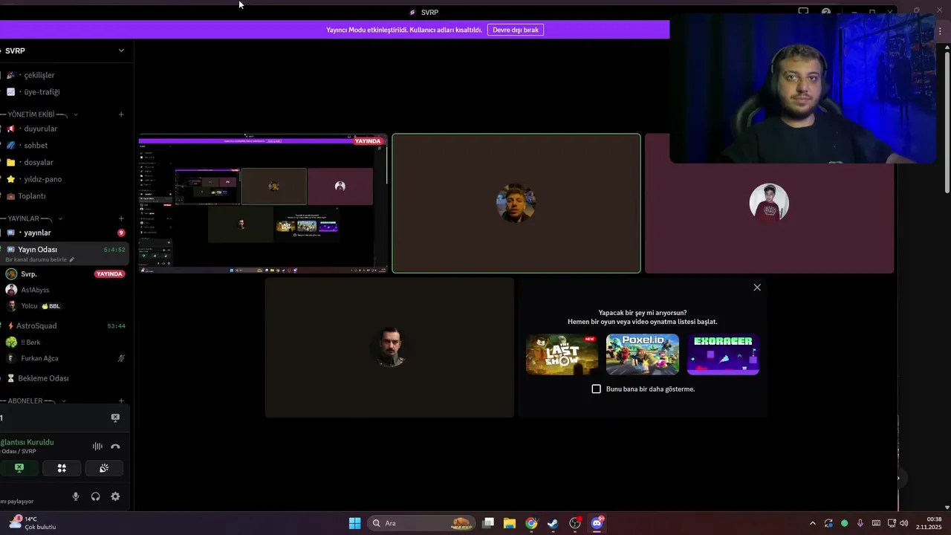Focus the green-outlined speaking participant tile
This screenshot has width=951, height=535.
[x=516, y=204]
